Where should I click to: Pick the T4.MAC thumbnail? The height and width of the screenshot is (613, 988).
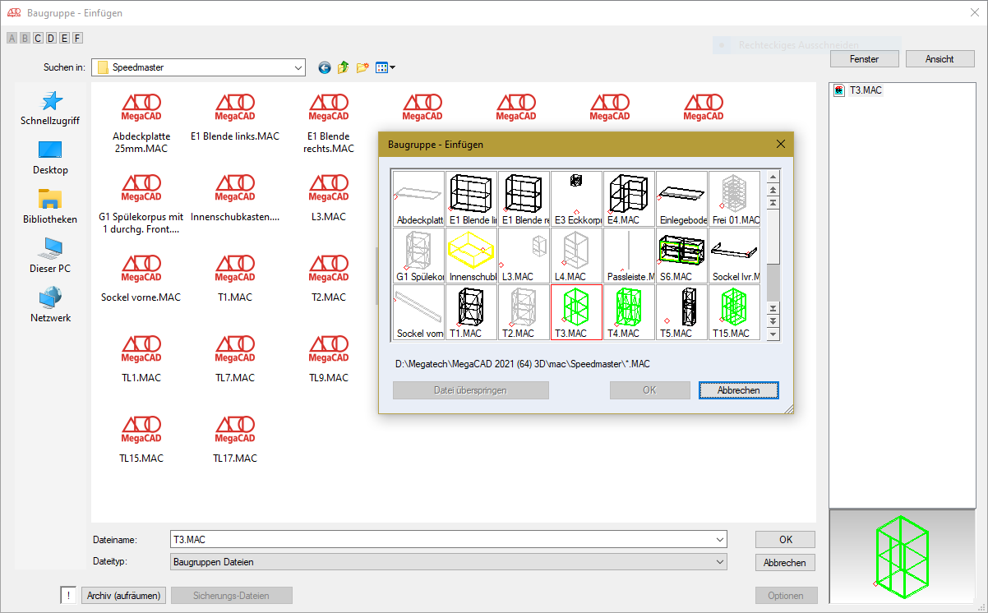coord(629,312)
